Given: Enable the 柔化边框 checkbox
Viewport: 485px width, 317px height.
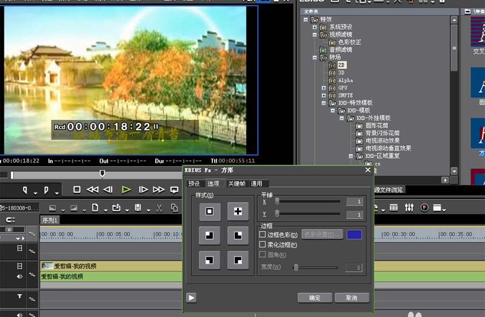Looking at the screenshot, I should (263, 244).
